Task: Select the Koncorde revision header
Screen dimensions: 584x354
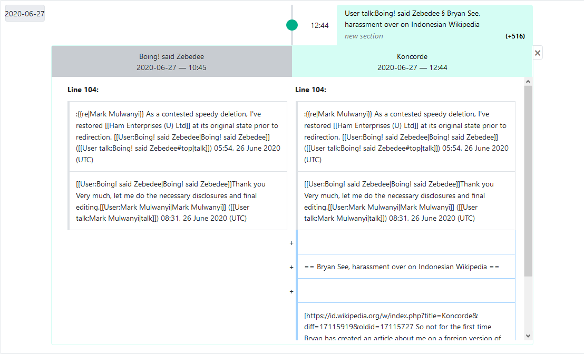Action: pos(412,62)
